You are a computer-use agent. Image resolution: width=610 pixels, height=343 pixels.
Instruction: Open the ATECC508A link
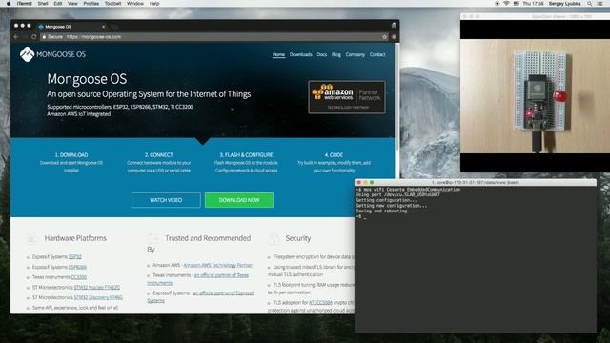pyautogui.click(x=320, y=303)
